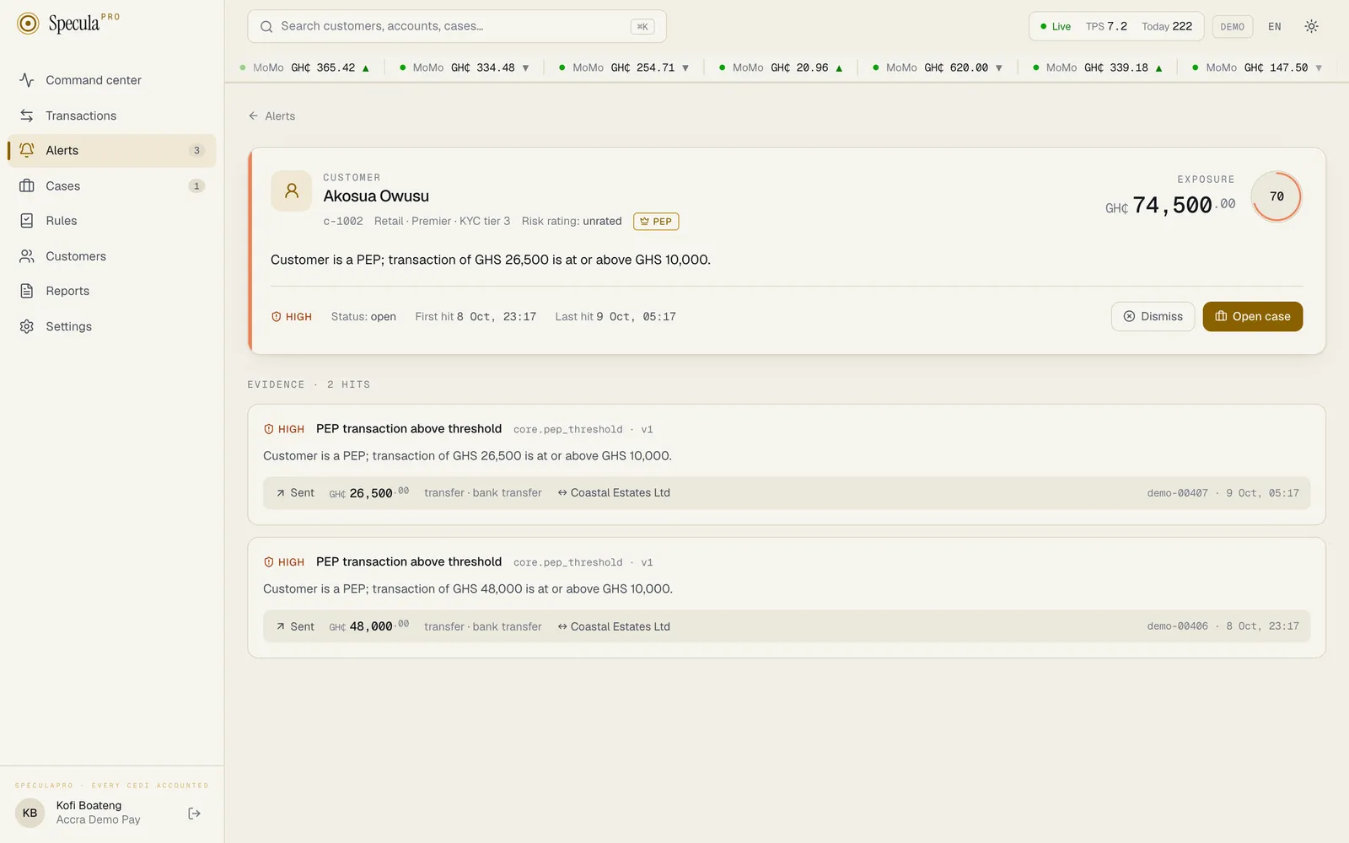1349x843 pixels.
Task: Go to Transactions in sidebar
Action: point(112,115)
